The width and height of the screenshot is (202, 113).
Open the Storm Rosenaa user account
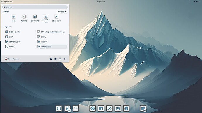(x=12, y=59)
